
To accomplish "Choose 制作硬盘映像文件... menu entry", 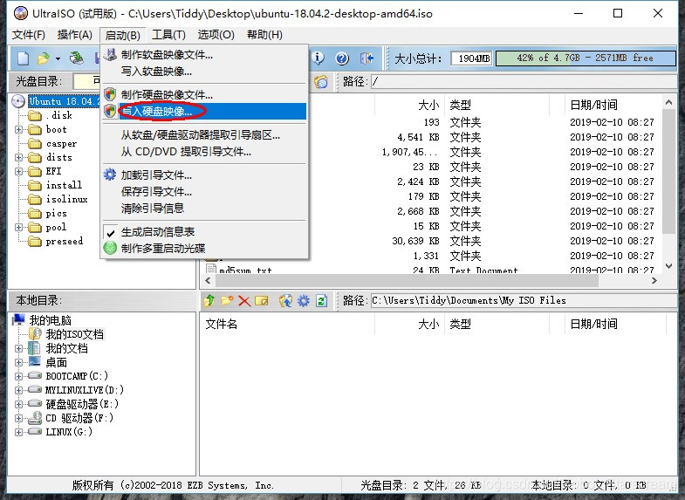I will coord(204,95).
